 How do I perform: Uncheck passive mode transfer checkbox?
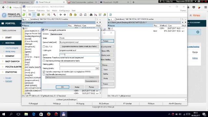point(44,71)
